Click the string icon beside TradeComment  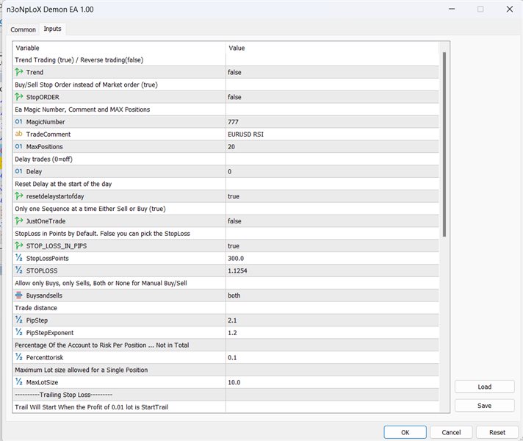point(18,134)
